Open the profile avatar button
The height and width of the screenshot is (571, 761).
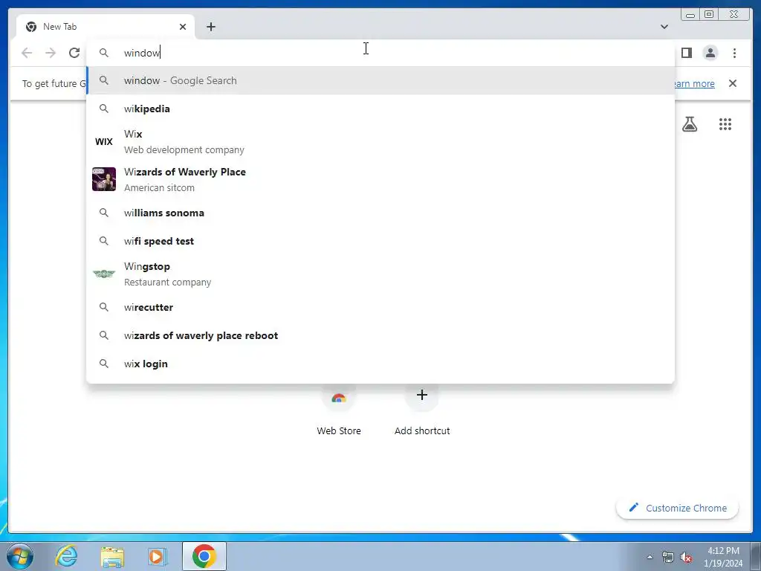click(x=710, y=53)
